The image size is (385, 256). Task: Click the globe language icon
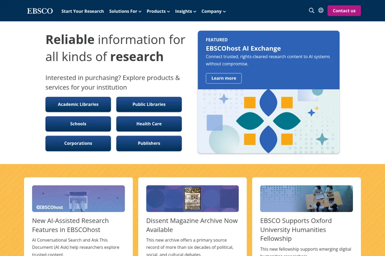[x=321, y=10]
